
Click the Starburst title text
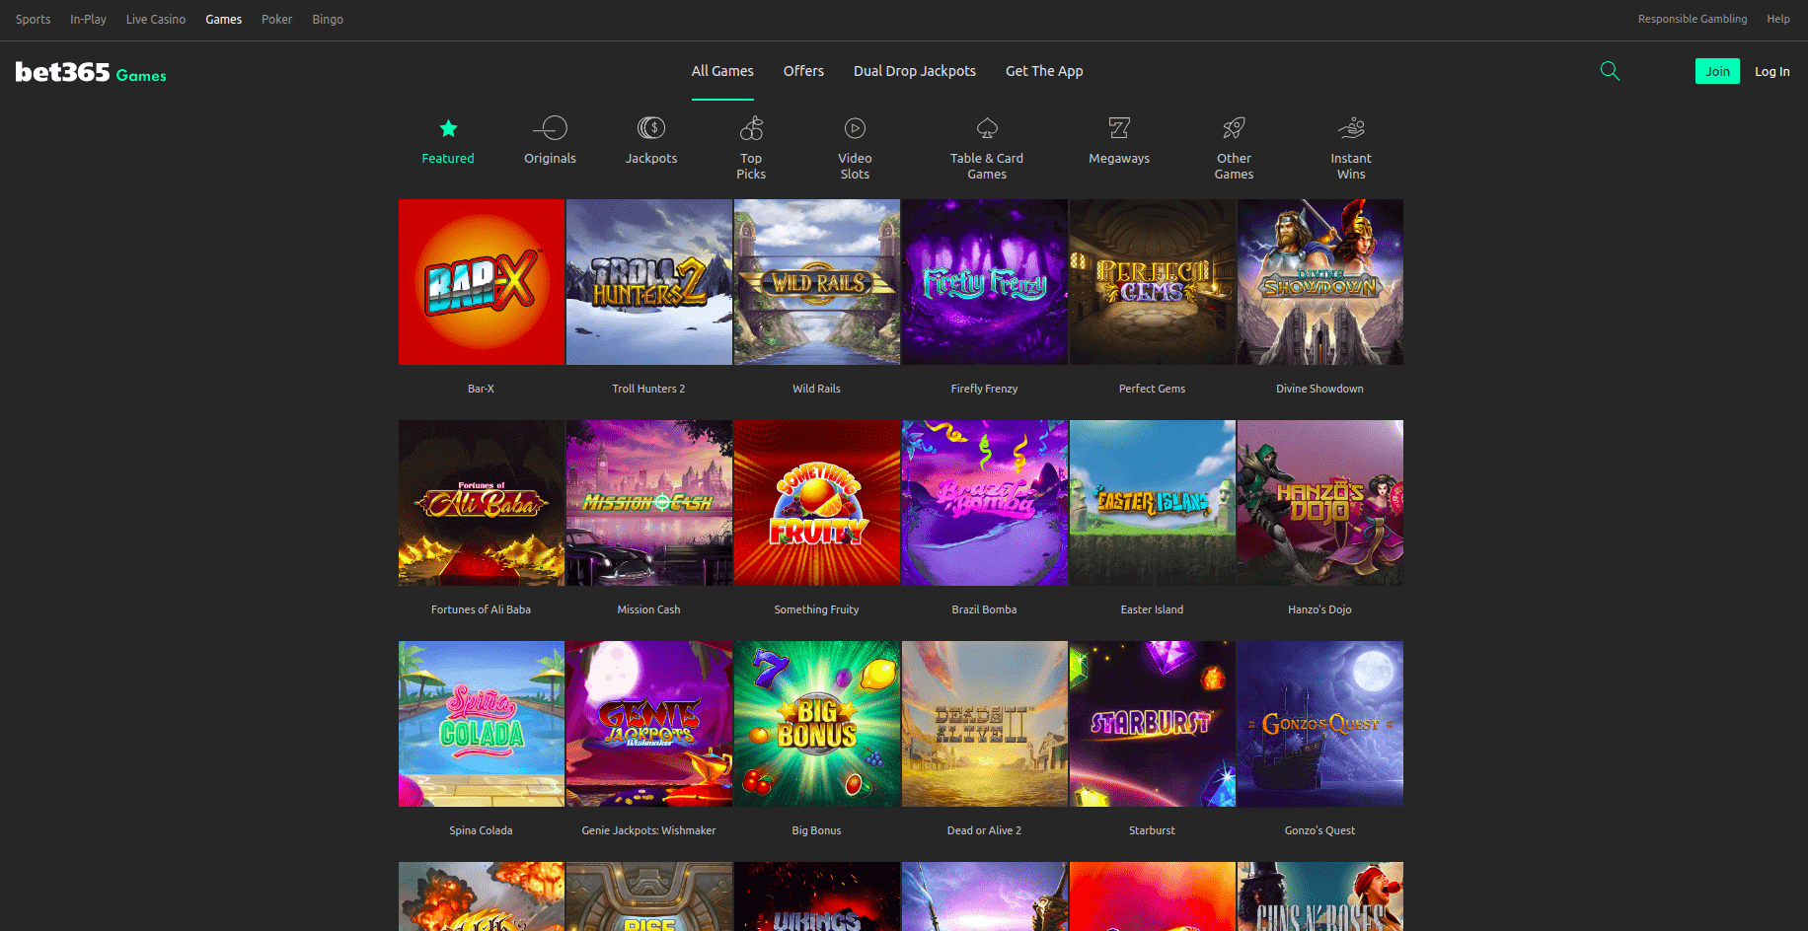pyautogui.click(x=1152, y=830)
